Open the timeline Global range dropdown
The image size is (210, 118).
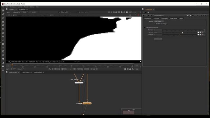pos(21,69)
